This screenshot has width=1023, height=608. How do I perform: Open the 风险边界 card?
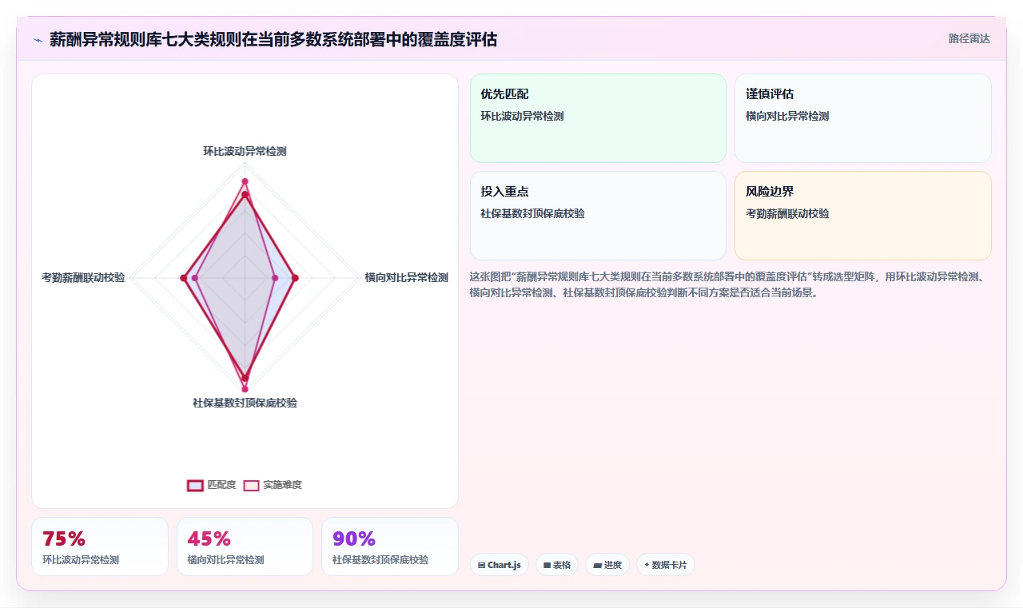863,216
